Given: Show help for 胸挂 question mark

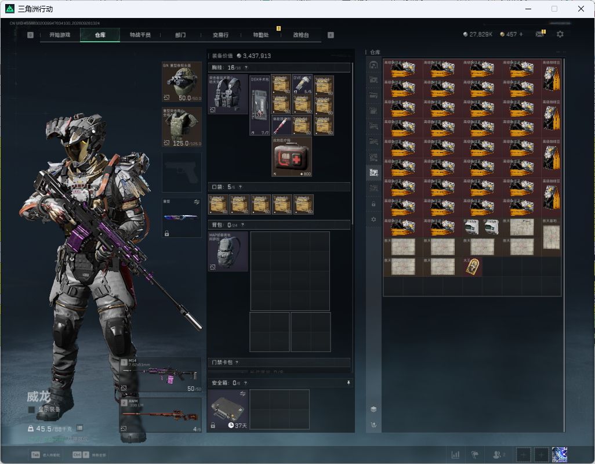Looking at the screenshot, I should [246, 67].
